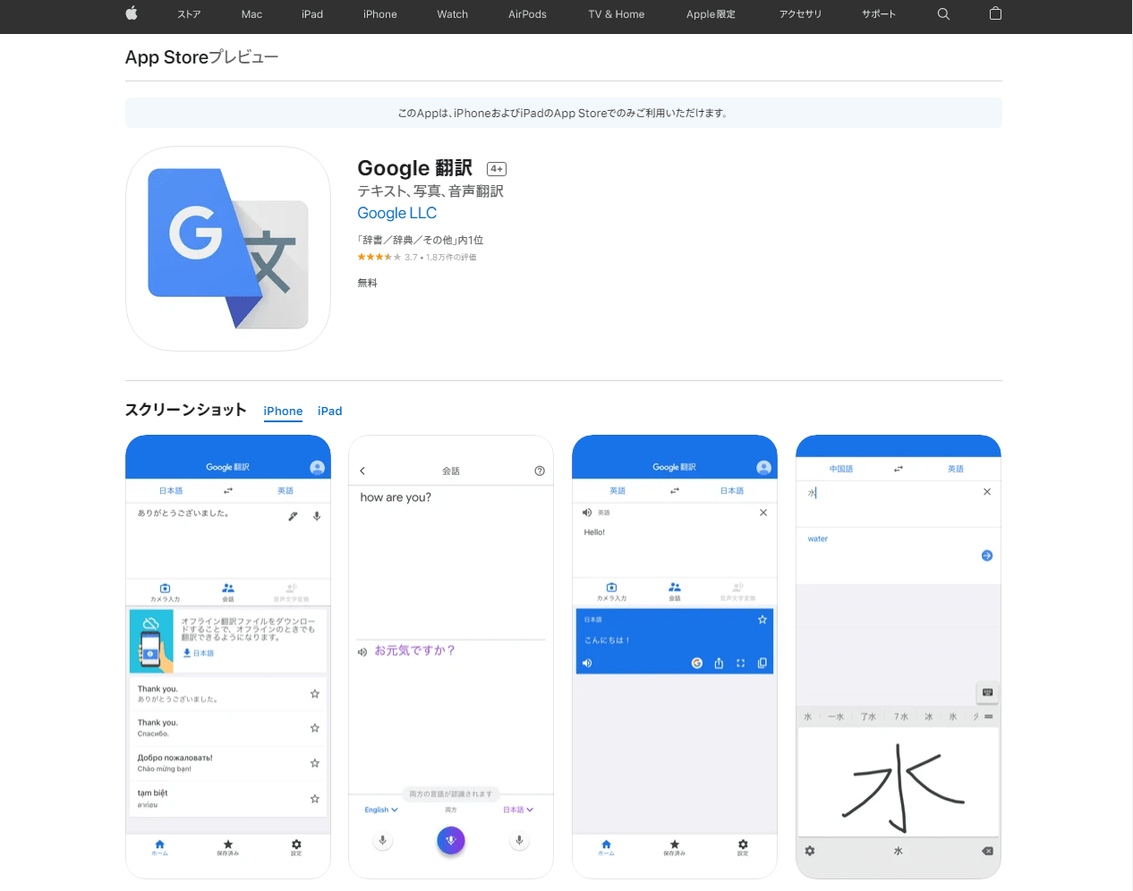The width and height of the screenshot is (1133, 891).
Task: Click the back chevron in the 会話 screenshot
Action: point(362,471)
